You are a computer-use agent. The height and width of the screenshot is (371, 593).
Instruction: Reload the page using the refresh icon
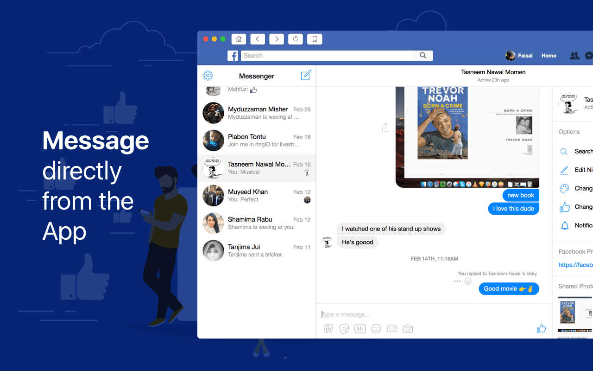tap(296, 39)
